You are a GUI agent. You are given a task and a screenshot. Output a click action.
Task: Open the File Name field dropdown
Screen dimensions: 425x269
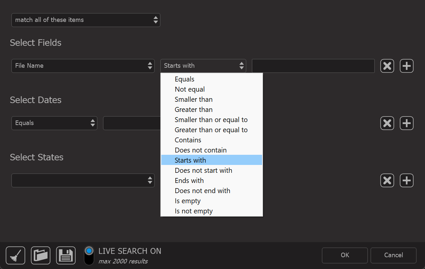click(x=83, y=66)
